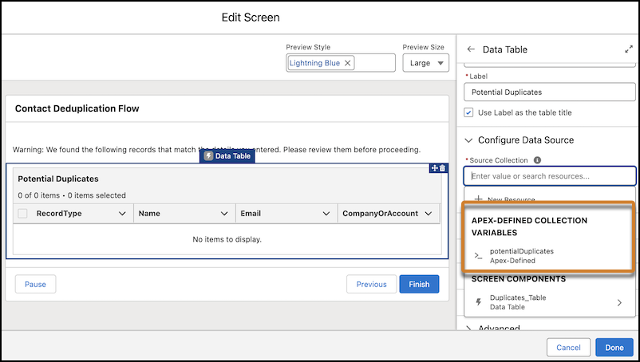This screenshot has height=362, width=640.
Task: Delete the data table using the trash icon
Action: tap(443, 168)
